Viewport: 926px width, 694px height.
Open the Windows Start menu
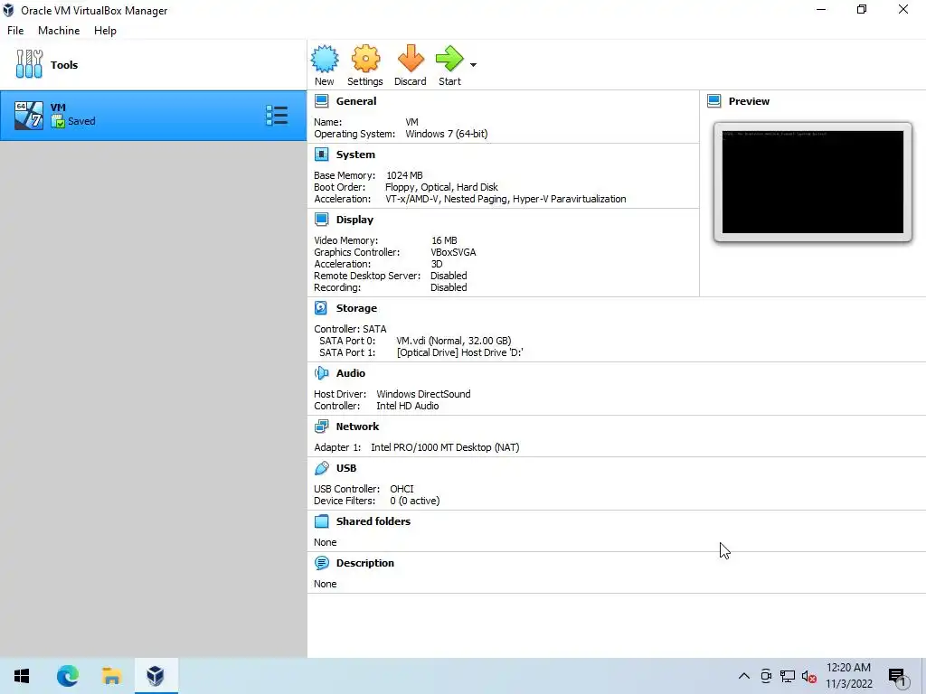pyautogui.click(x=22, y=676)
